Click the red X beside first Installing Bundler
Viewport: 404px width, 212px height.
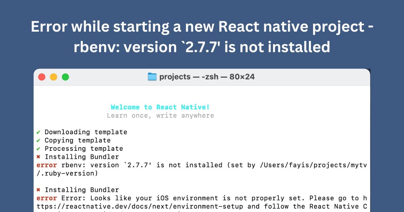(38, 157)
